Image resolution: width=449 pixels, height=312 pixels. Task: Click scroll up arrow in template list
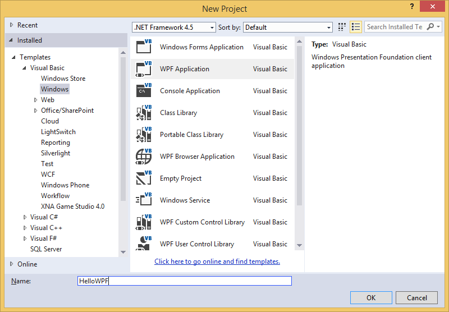click(x=300, y=42)
